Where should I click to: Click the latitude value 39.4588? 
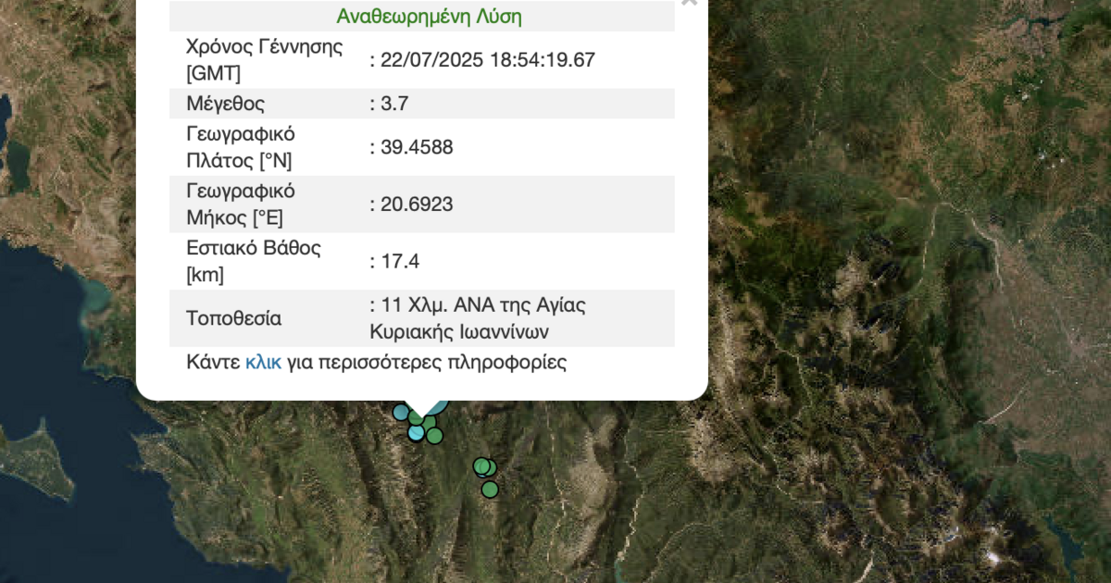coord(411,148)
